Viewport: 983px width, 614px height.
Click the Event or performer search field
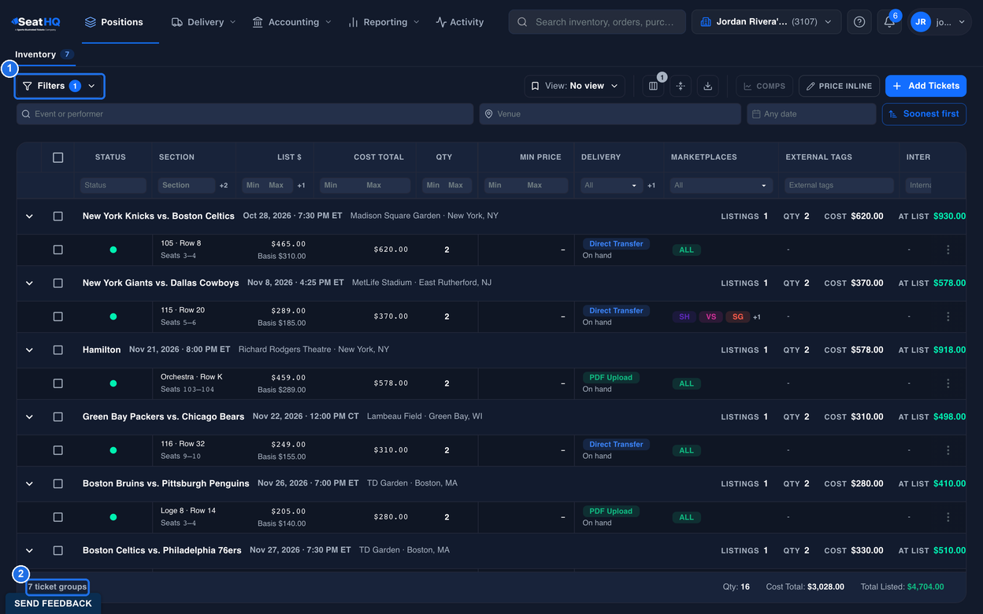click(x=245, y=114)
